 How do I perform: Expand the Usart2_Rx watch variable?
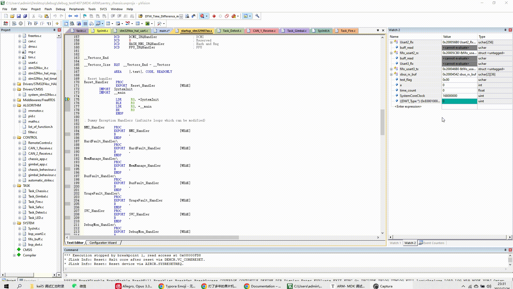click(391, 42)
